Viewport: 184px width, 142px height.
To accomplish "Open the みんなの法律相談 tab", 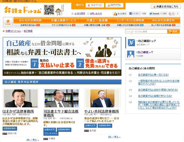I will point(30,20).
